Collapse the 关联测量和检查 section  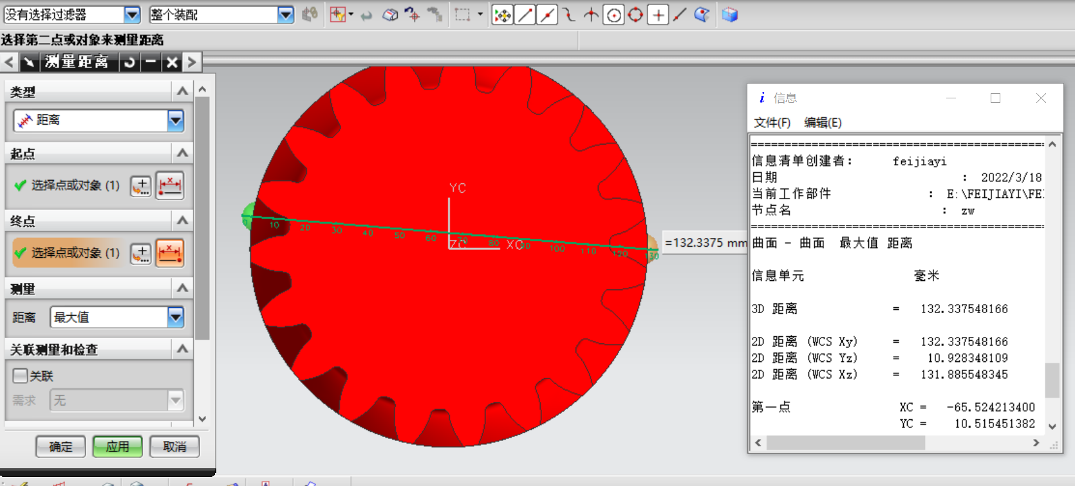183,348
